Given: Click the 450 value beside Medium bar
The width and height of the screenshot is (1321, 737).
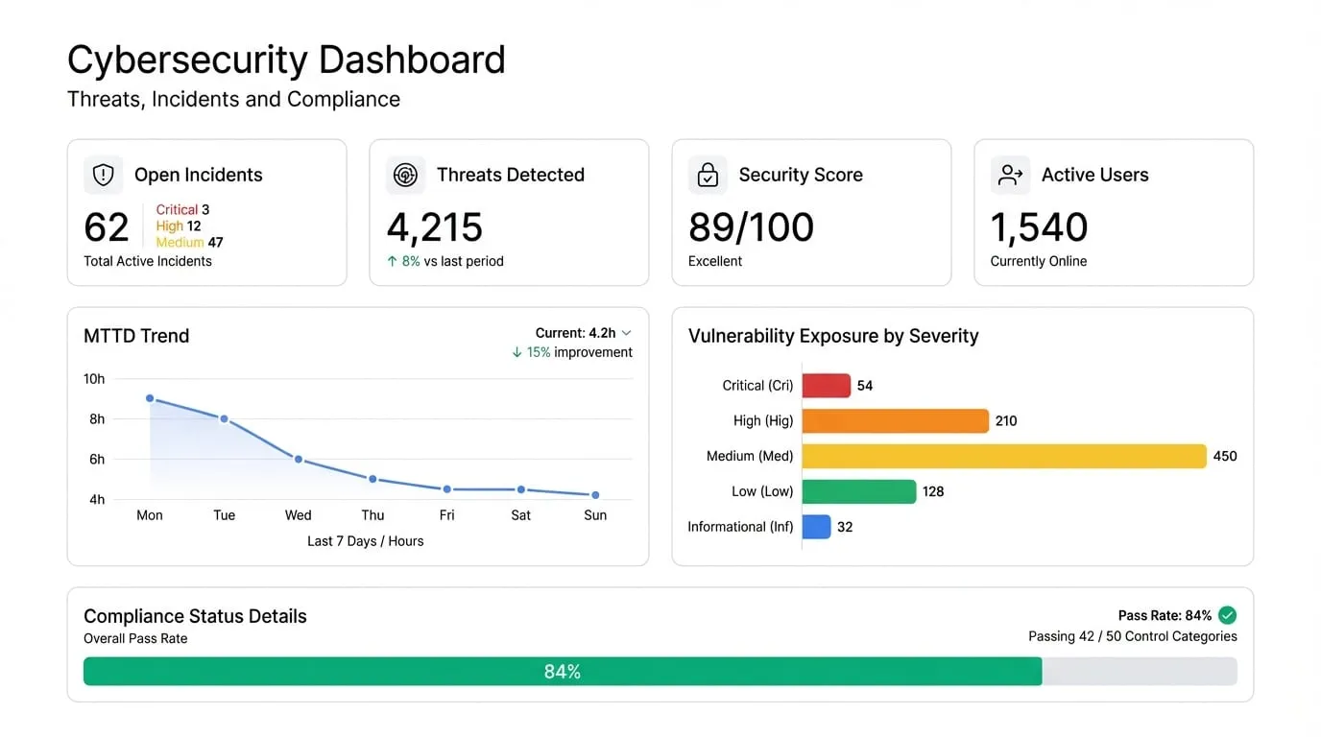Looking at the screenshot, I should click(x=1225, y=456).
